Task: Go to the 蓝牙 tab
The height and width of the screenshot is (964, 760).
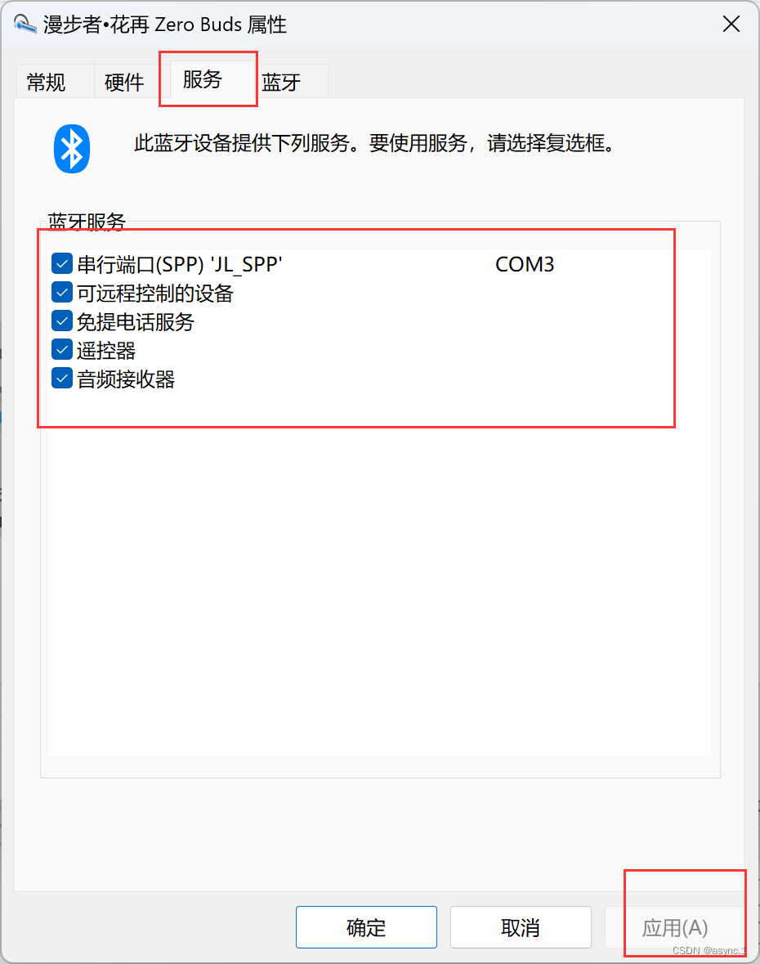Action: (x=281, y=81)
